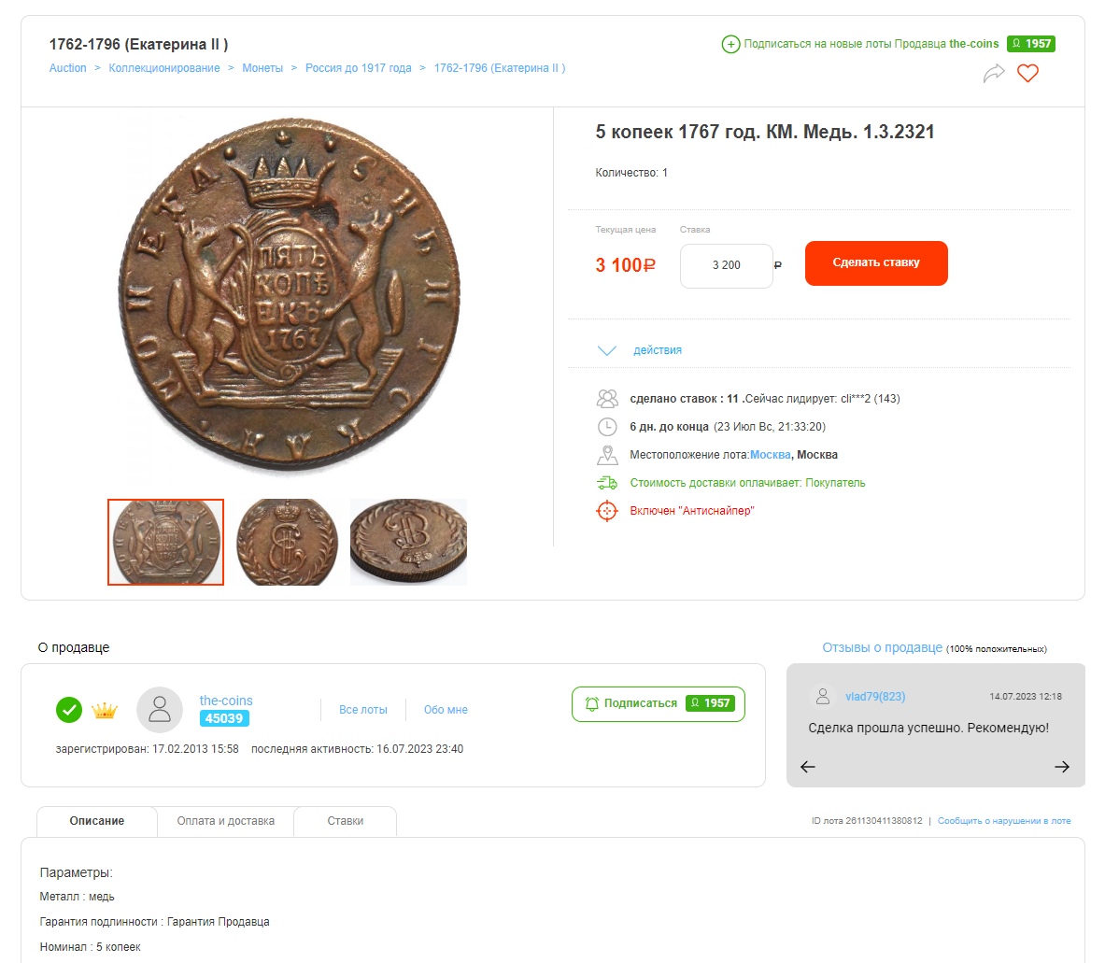The height and width of the screenshot is (963, 1105).
Task: Select the second coin thumbnail with monogram
Action: (287, 542)
